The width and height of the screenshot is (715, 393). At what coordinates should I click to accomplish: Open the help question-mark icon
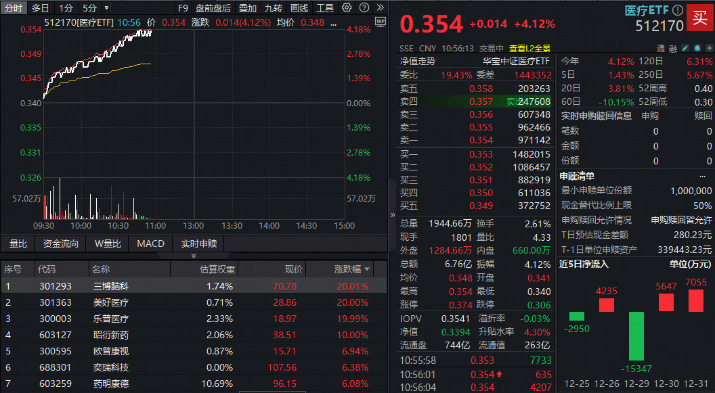tap(364, 8)
